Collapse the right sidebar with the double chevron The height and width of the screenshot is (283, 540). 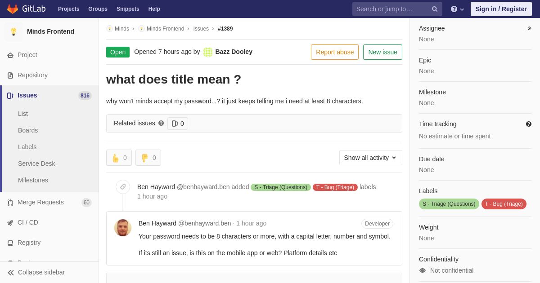coord(529,28)
